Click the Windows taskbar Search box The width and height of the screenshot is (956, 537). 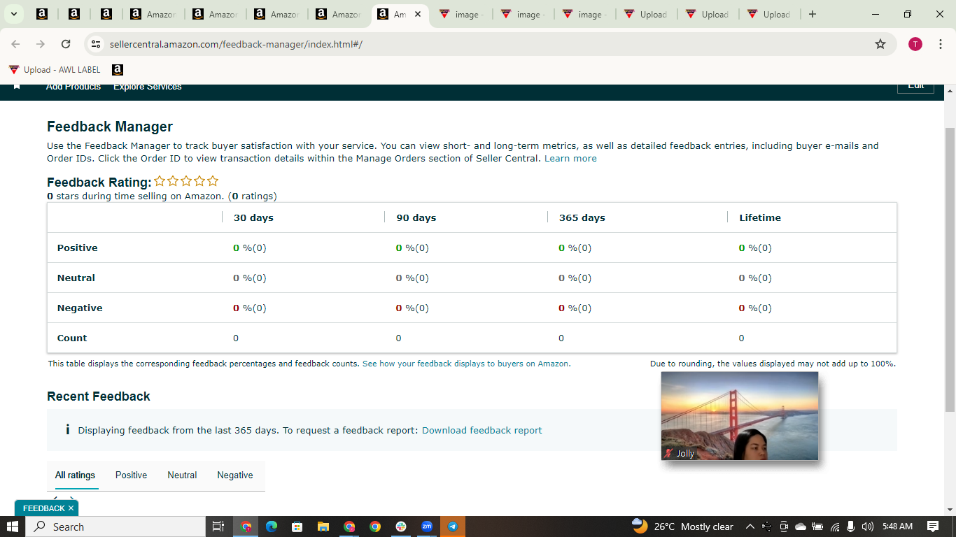point(114,527)
